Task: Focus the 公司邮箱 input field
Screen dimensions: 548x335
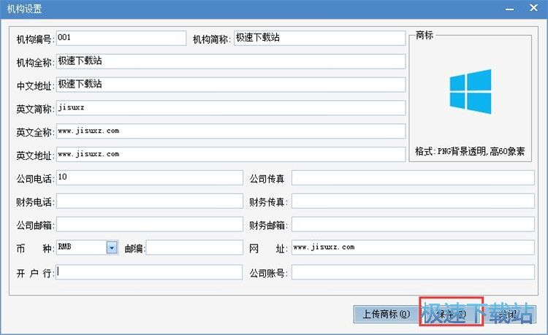Action: click(149, 224)
